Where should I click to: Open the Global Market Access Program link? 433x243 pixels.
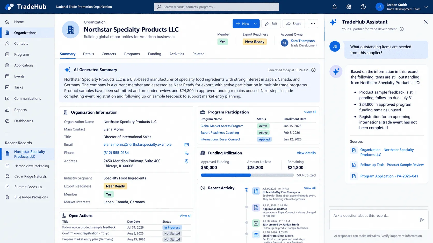[x=222, y=126]
